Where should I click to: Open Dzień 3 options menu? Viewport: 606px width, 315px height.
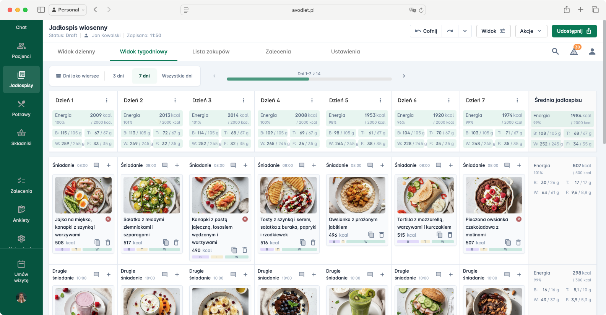[x=244, y=100]
